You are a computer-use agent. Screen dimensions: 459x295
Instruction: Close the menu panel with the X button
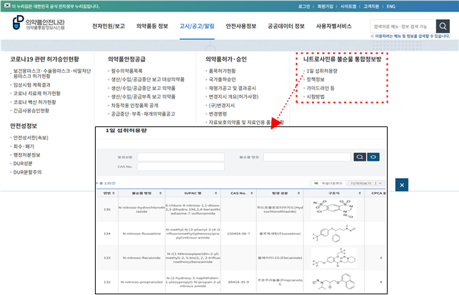[402, 185]
